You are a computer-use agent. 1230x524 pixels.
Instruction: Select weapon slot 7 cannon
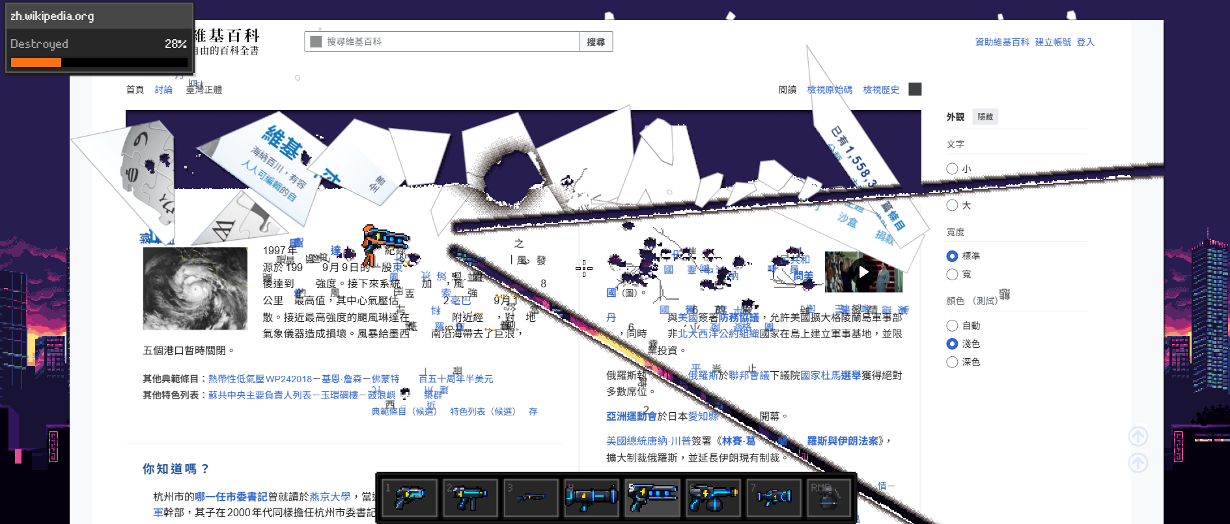coord(773,498)
